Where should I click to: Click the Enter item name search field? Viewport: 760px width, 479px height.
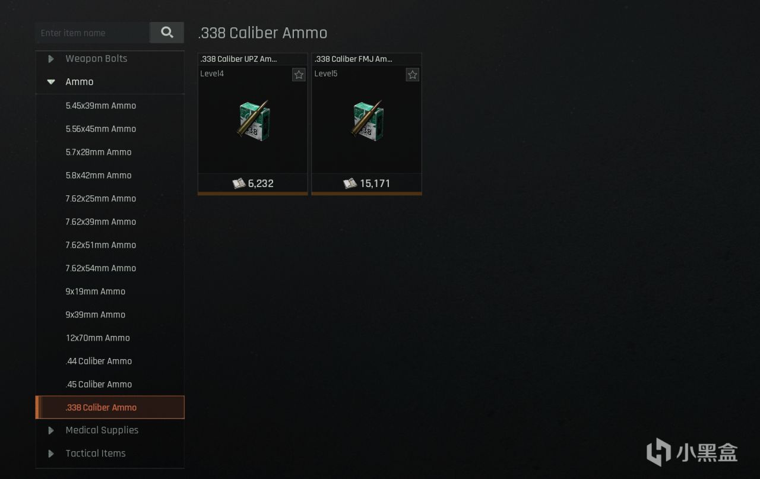pyautogui.click(x=93, y=33)
